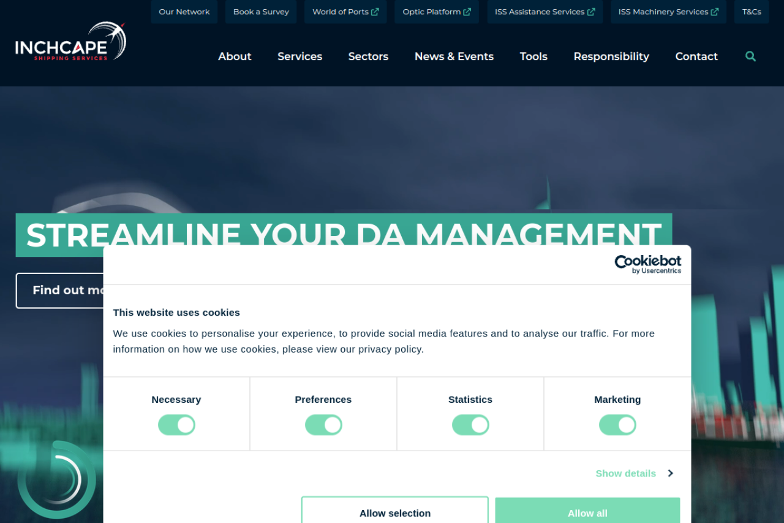Open ISS Machinery Services external link

tap(668, 12)
